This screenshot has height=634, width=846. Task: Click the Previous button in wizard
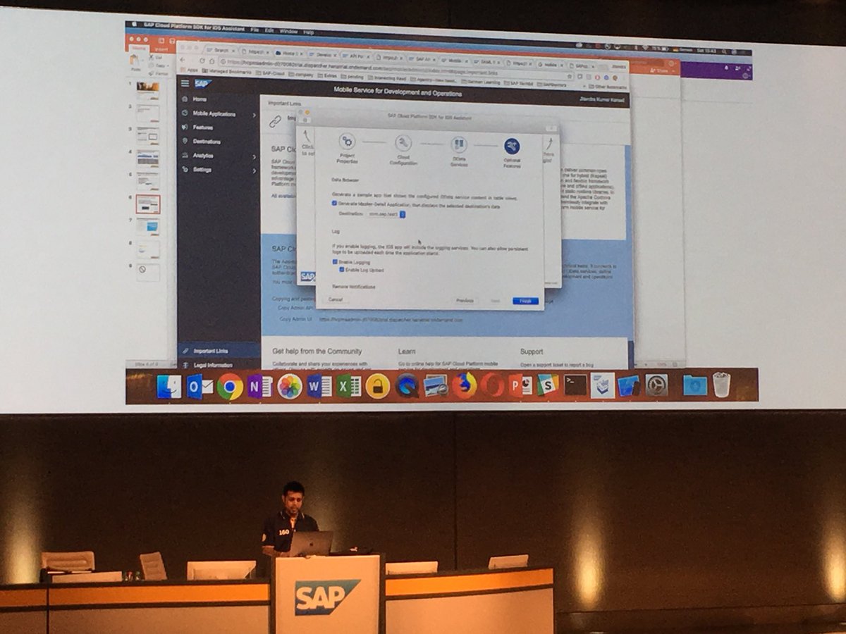tap(465, 301)
